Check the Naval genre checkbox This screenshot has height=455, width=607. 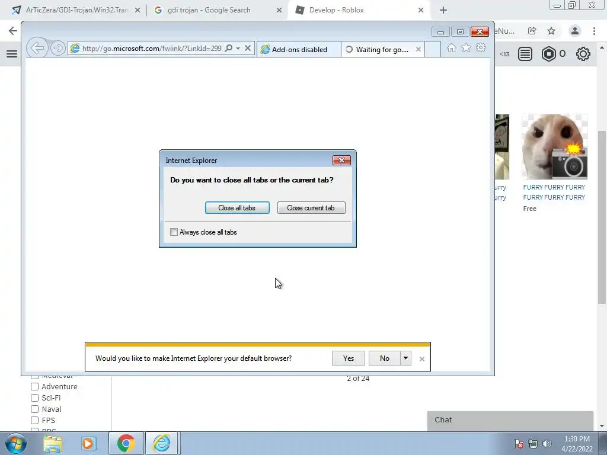point(35,409)
